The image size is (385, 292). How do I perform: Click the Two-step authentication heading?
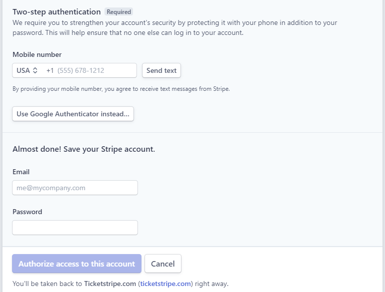point(56,12)
